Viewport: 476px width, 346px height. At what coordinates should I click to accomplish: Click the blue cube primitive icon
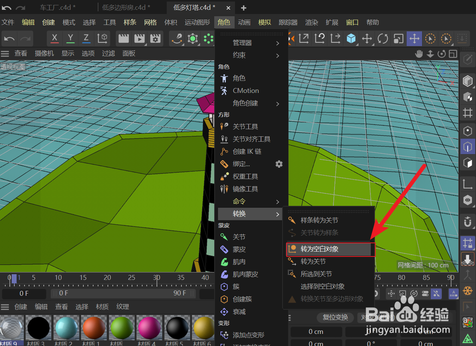[351, 39]
